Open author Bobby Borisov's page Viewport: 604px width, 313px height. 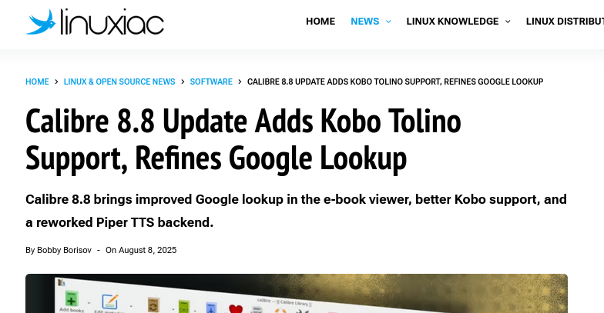(x=65, y=250)
